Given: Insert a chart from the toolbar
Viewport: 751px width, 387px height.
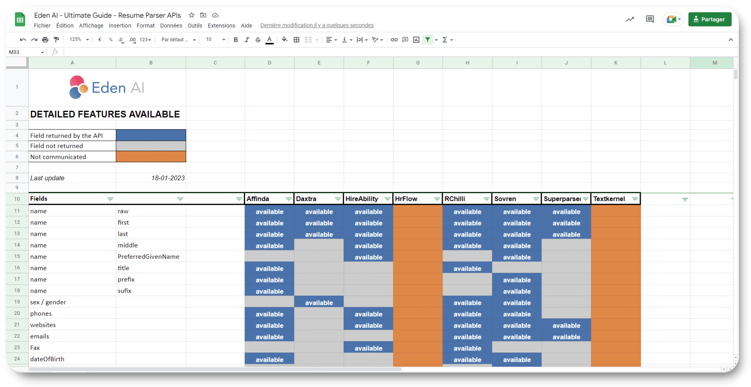Looking at the screenshot, I should 416,40.
